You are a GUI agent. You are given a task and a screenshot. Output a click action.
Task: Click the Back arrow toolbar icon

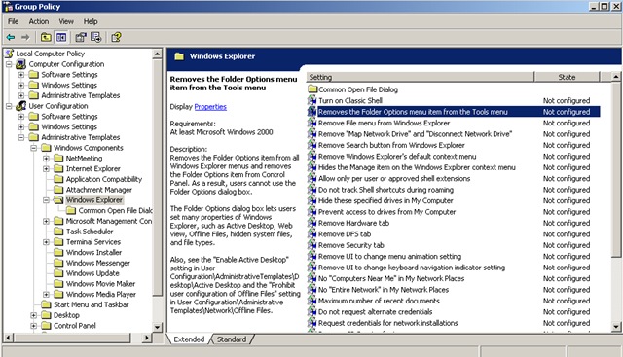tap(11, 37)
